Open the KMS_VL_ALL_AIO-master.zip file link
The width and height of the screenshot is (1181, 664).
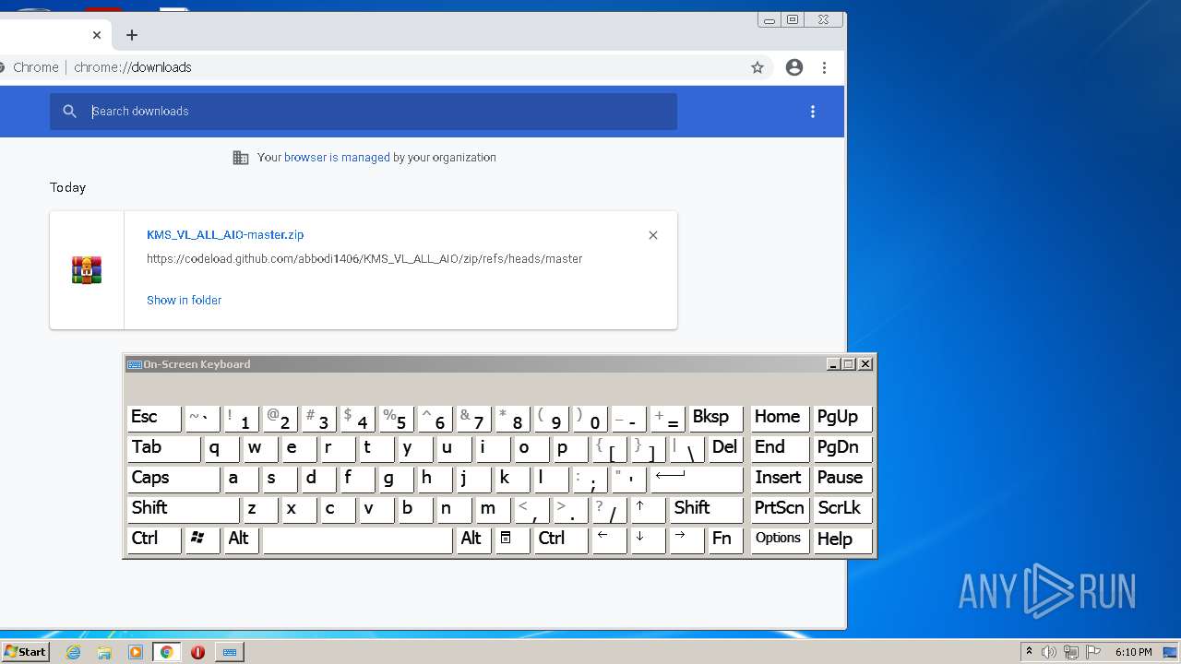pos(225,235)
